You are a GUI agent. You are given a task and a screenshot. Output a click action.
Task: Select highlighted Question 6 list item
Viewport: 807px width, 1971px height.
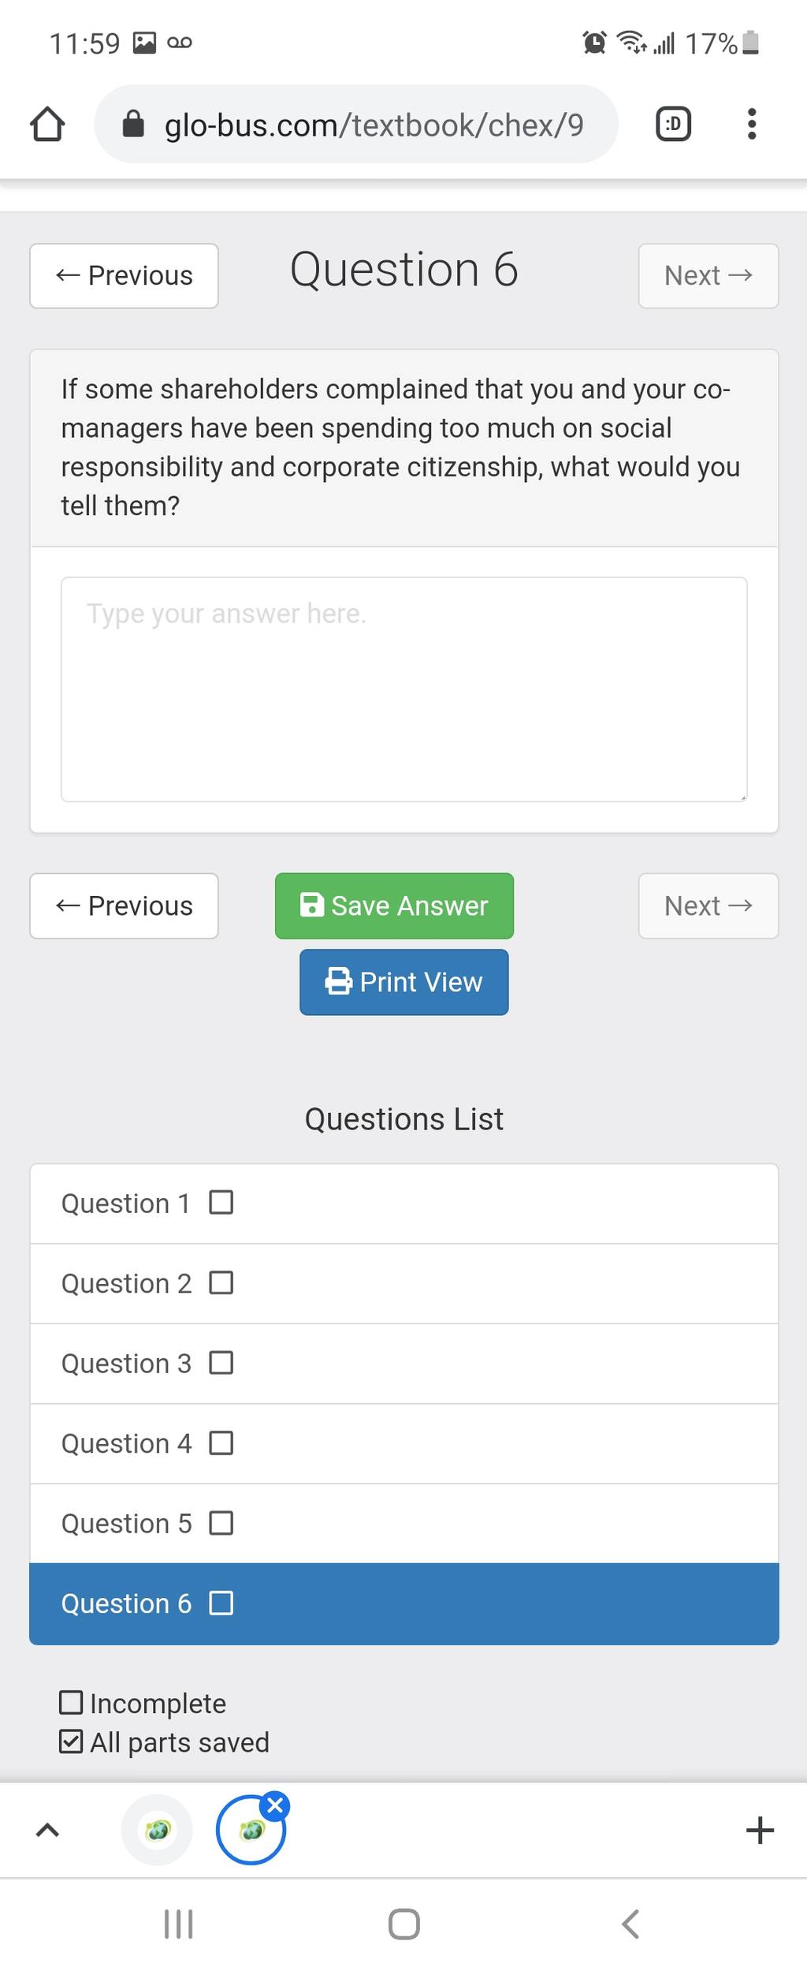404,1604
